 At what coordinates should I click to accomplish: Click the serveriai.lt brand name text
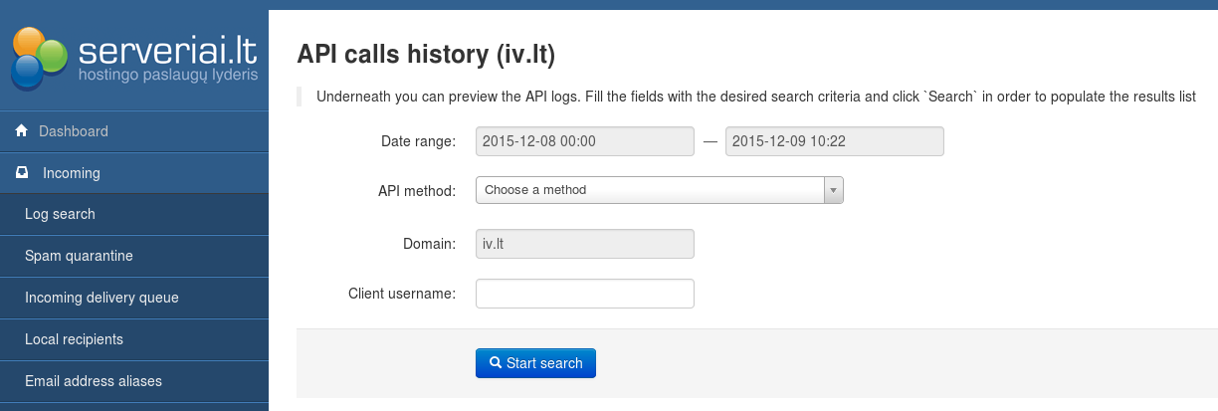[x=167, y=50]
